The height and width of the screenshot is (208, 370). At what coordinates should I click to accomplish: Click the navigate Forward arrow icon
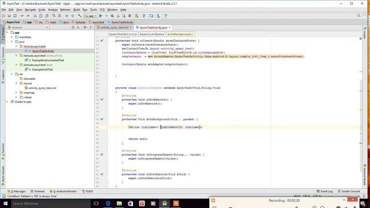click(x=73, y=16)
